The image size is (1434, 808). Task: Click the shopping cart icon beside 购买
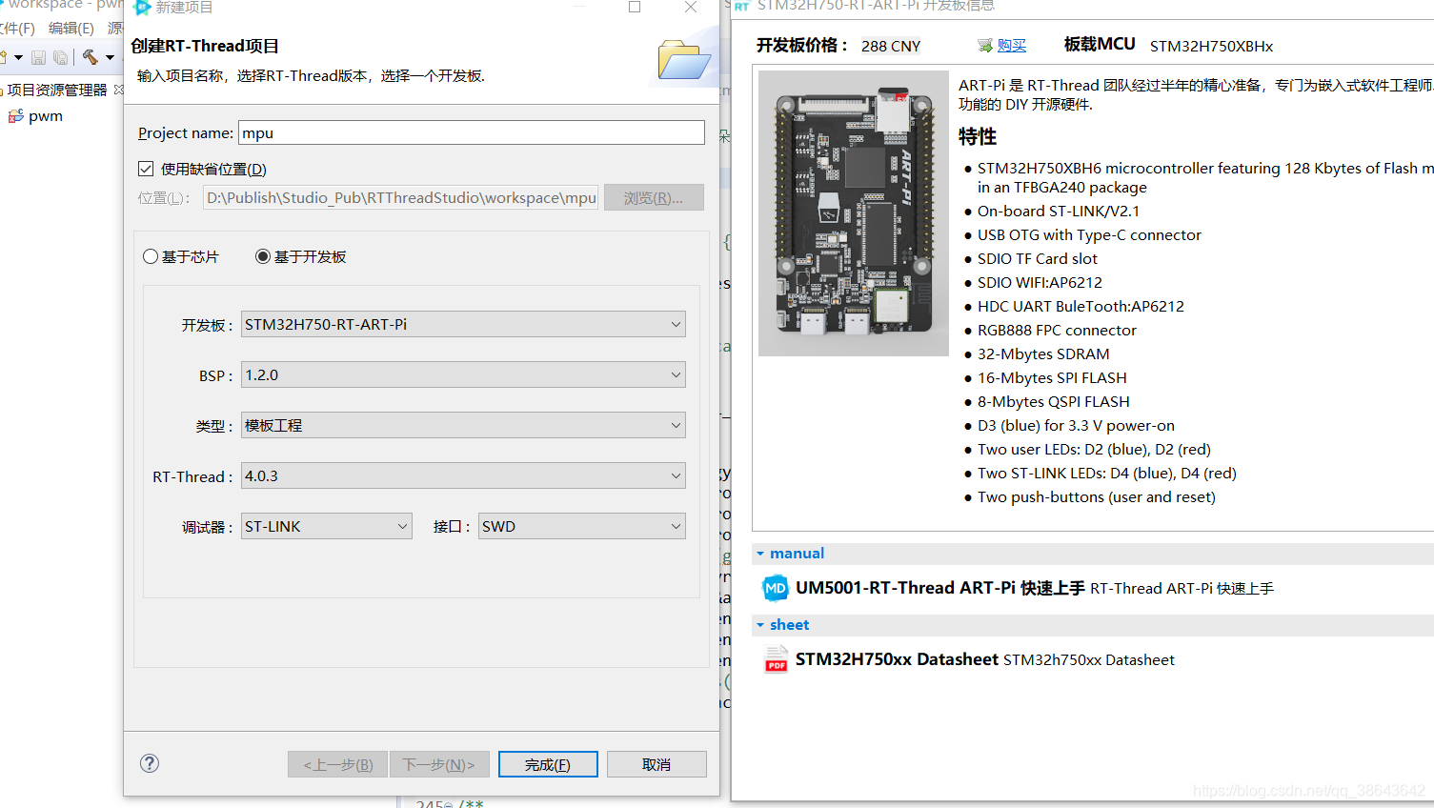(985, 46)
